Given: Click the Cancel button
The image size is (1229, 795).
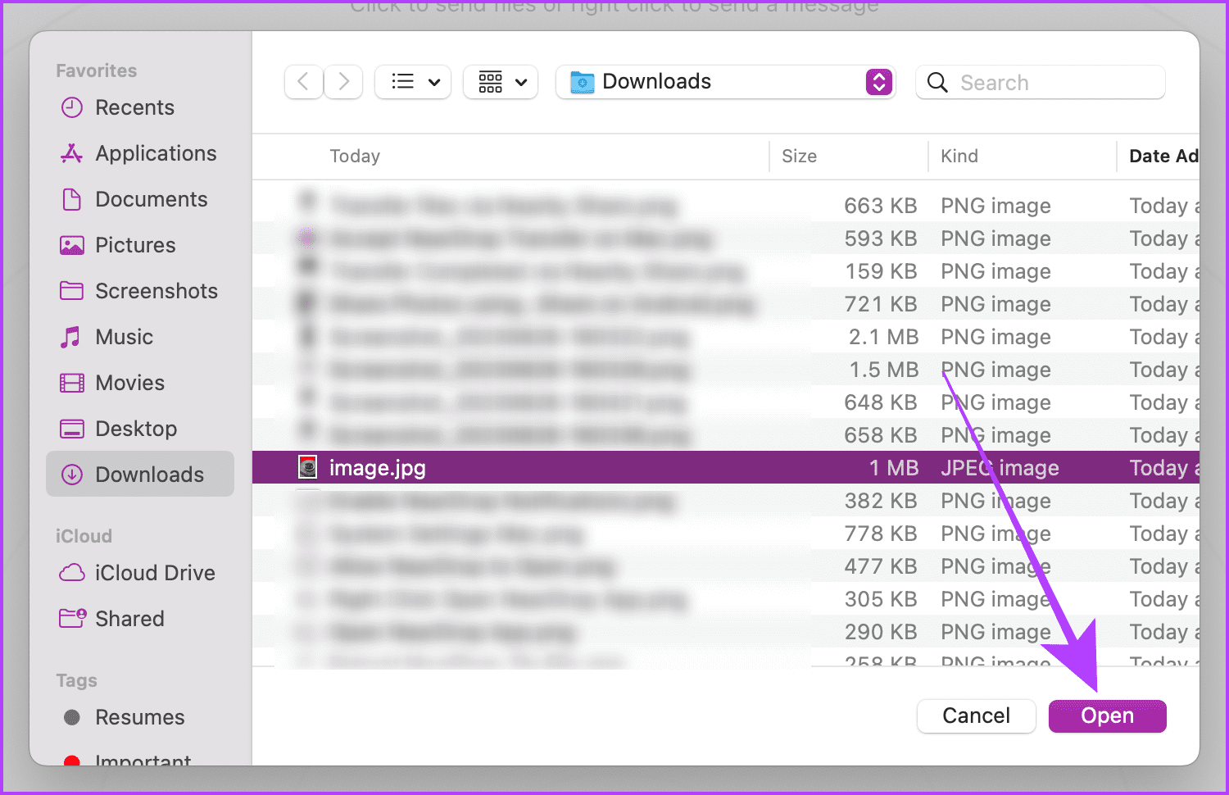Looking at the screenshot, I should 976,715.
